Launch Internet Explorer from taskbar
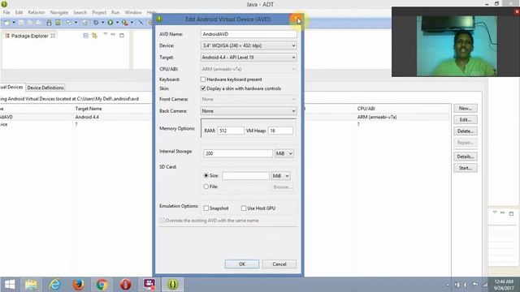 coord(55,285)
